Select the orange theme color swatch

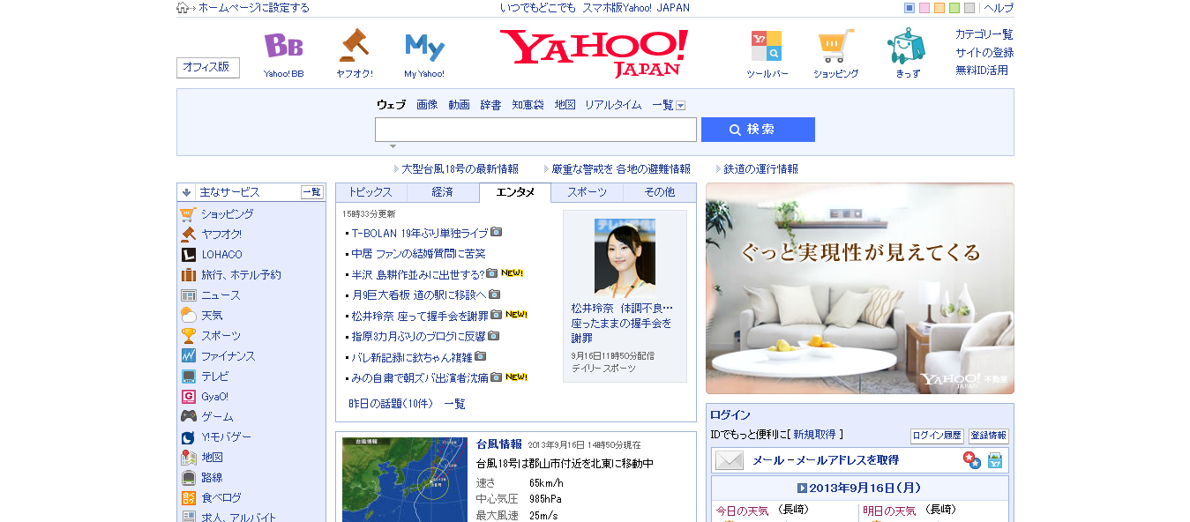click(939, 8)
